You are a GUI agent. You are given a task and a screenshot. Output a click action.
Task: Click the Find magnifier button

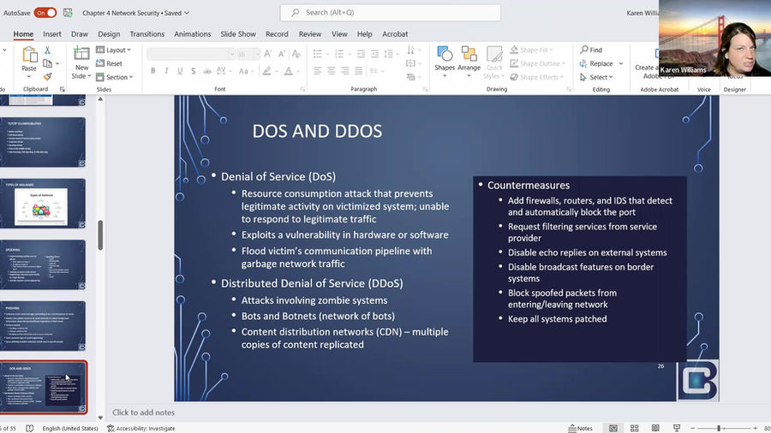(x=591, y=50)
